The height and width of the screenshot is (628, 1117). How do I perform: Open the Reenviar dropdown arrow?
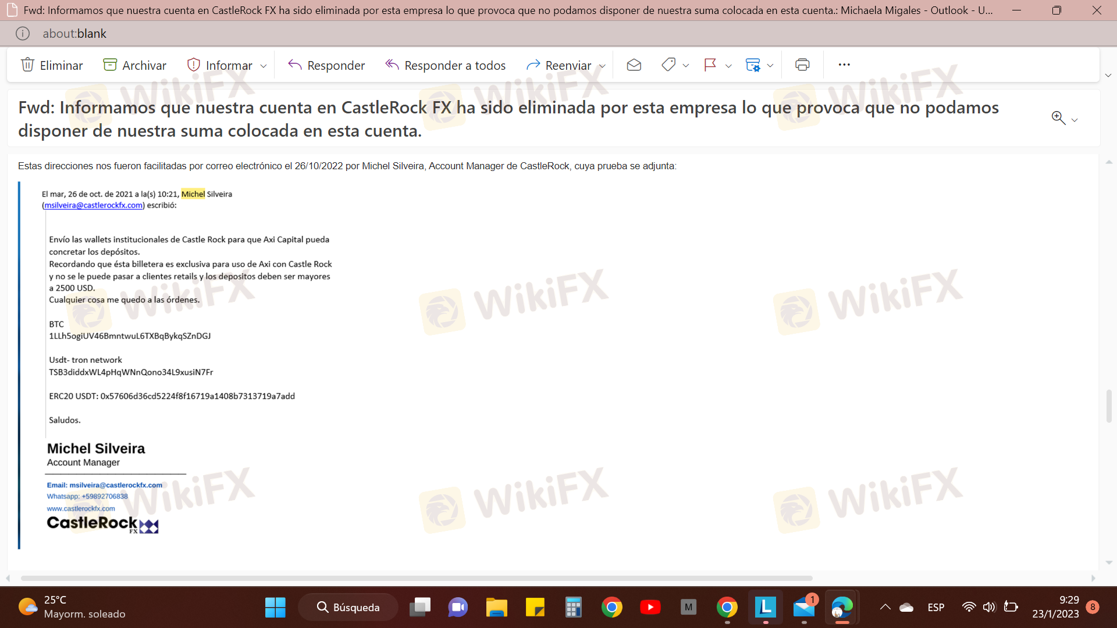(x=602, y=66)
